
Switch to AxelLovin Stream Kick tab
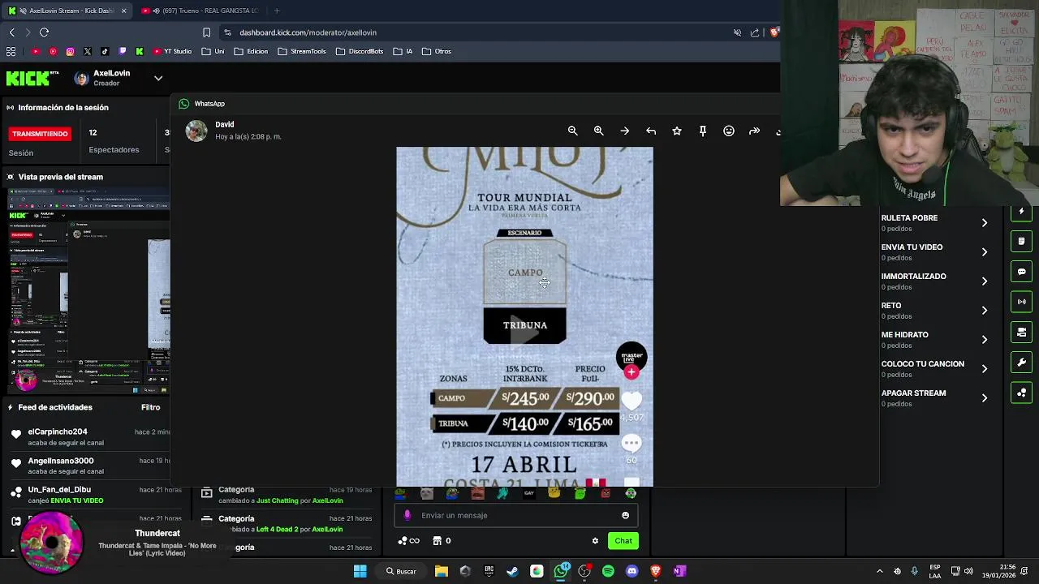(x=67, y=11)
